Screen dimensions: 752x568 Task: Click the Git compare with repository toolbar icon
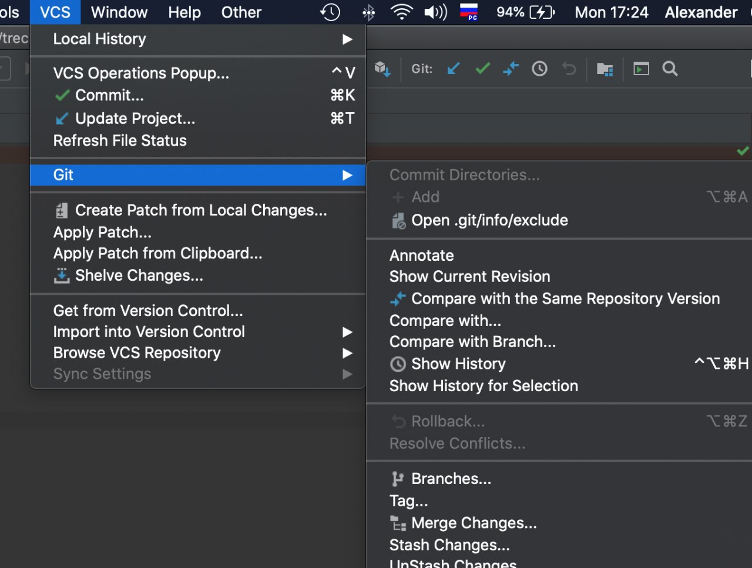pos(511,69)
